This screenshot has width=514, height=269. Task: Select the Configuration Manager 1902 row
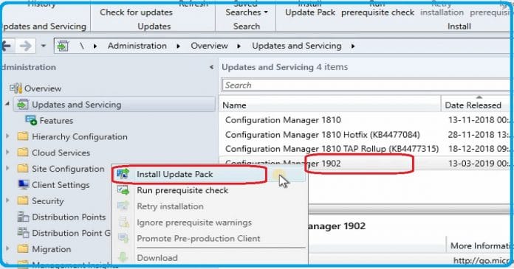pos(366,163)
